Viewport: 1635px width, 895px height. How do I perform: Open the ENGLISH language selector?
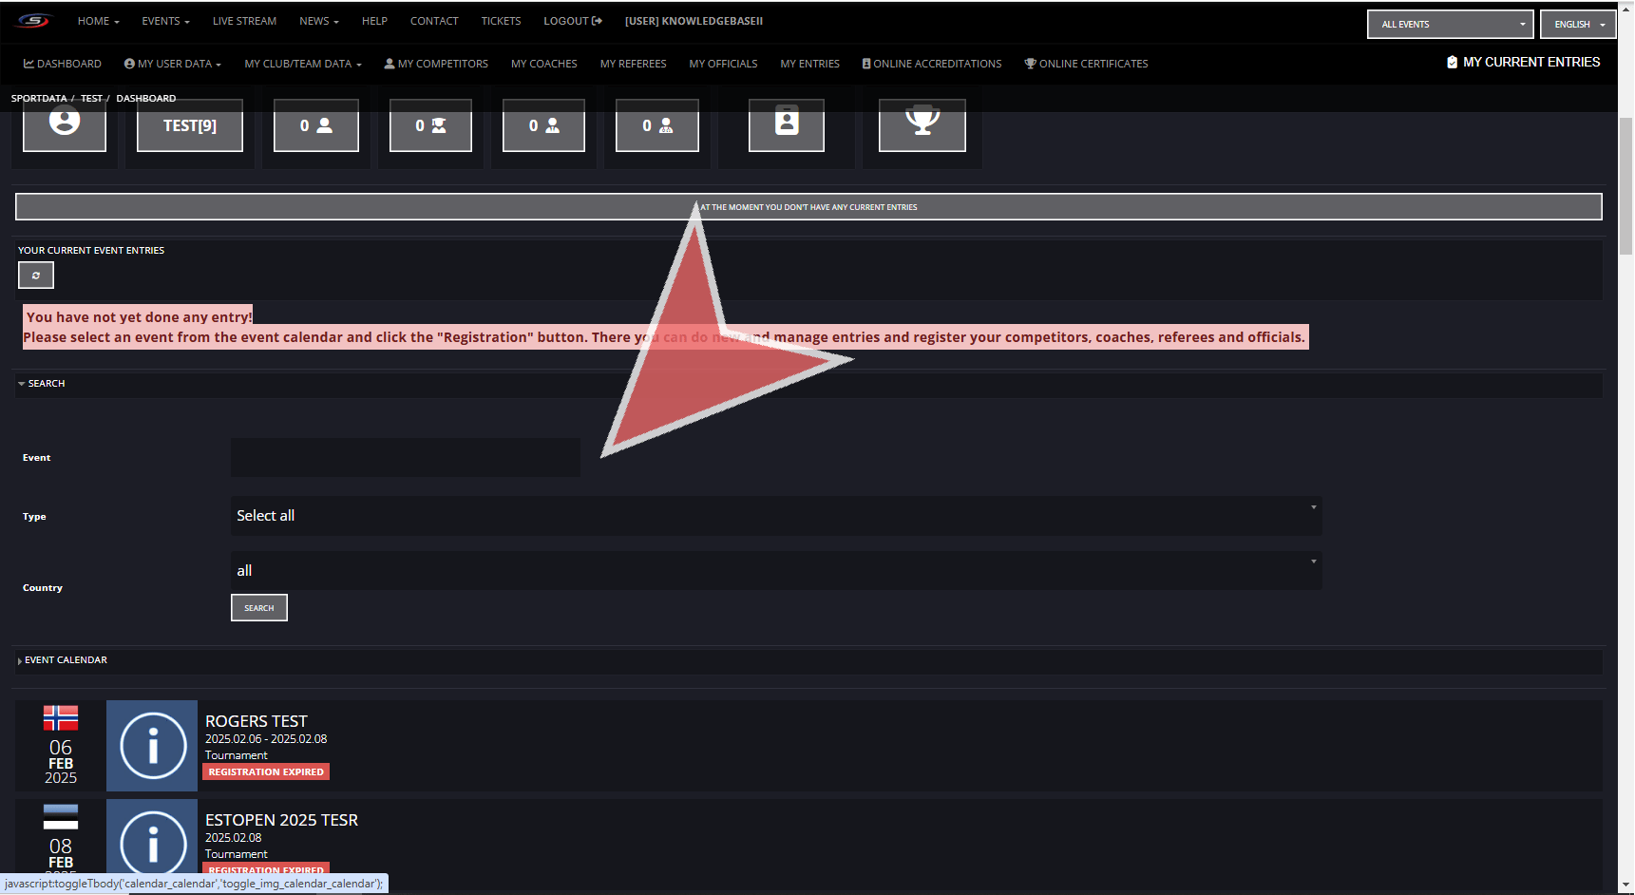pos(1578,25)
